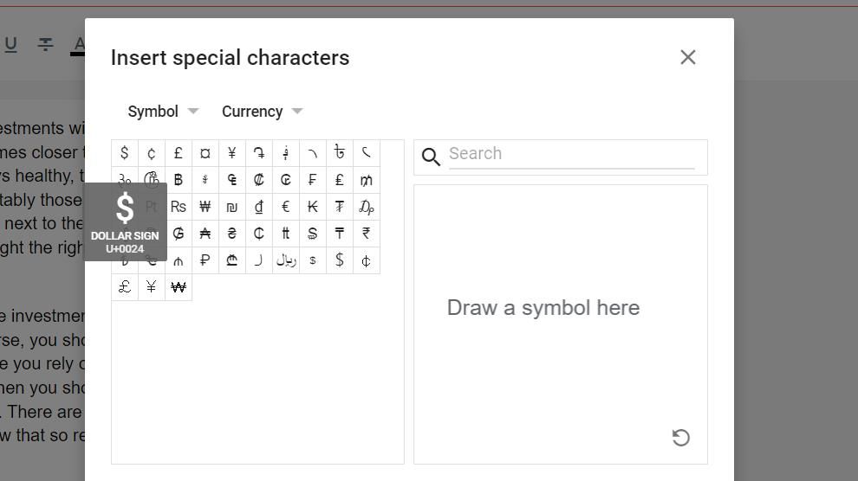Screen dimensions: 858x481
Task: Insert the Indian rupee sign ₹
Action: tap(367, 234)
